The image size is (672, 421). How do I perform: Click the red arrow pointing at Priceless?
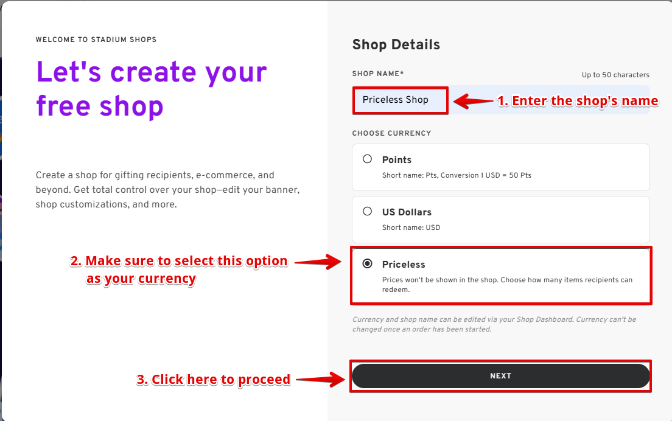(x=320, y=263)
